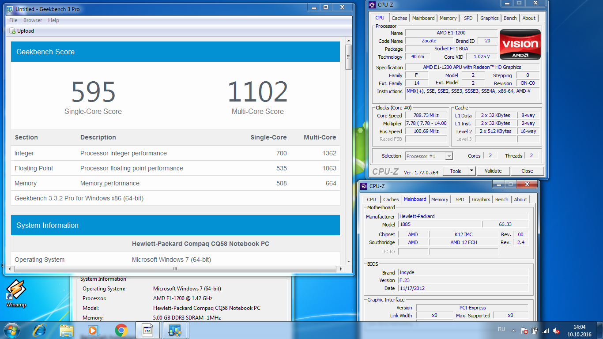Click the Upload icon in Geekbench toolbar
The image size is (603, 339).
coord(12,31)
